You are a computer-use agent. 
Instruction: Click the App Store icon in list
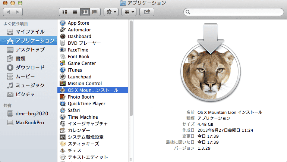(63, 23)
